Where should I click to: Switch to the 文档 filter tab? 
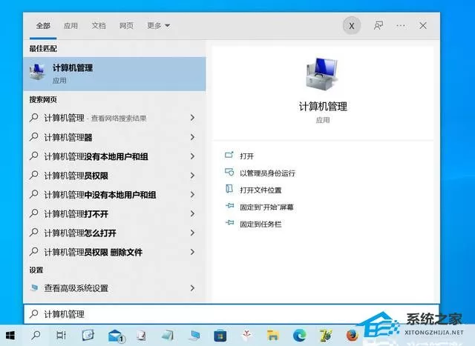(99, 26)
